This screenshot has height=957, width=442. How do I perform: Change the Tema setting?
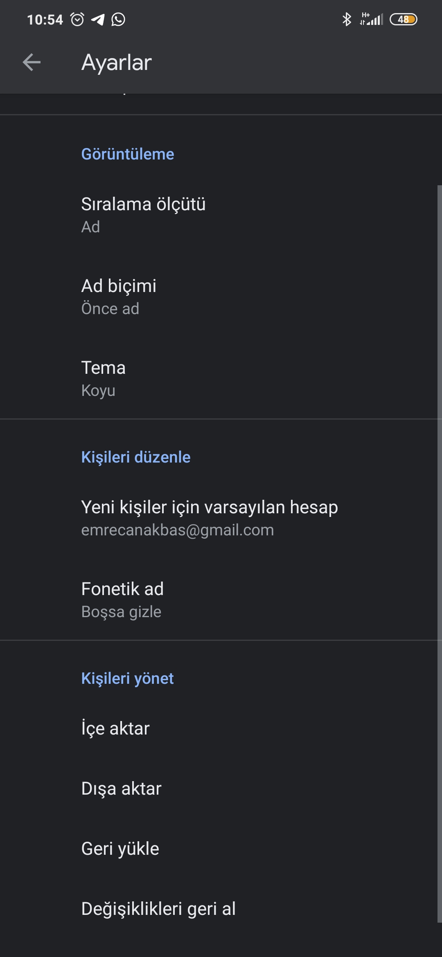(221, 379)
